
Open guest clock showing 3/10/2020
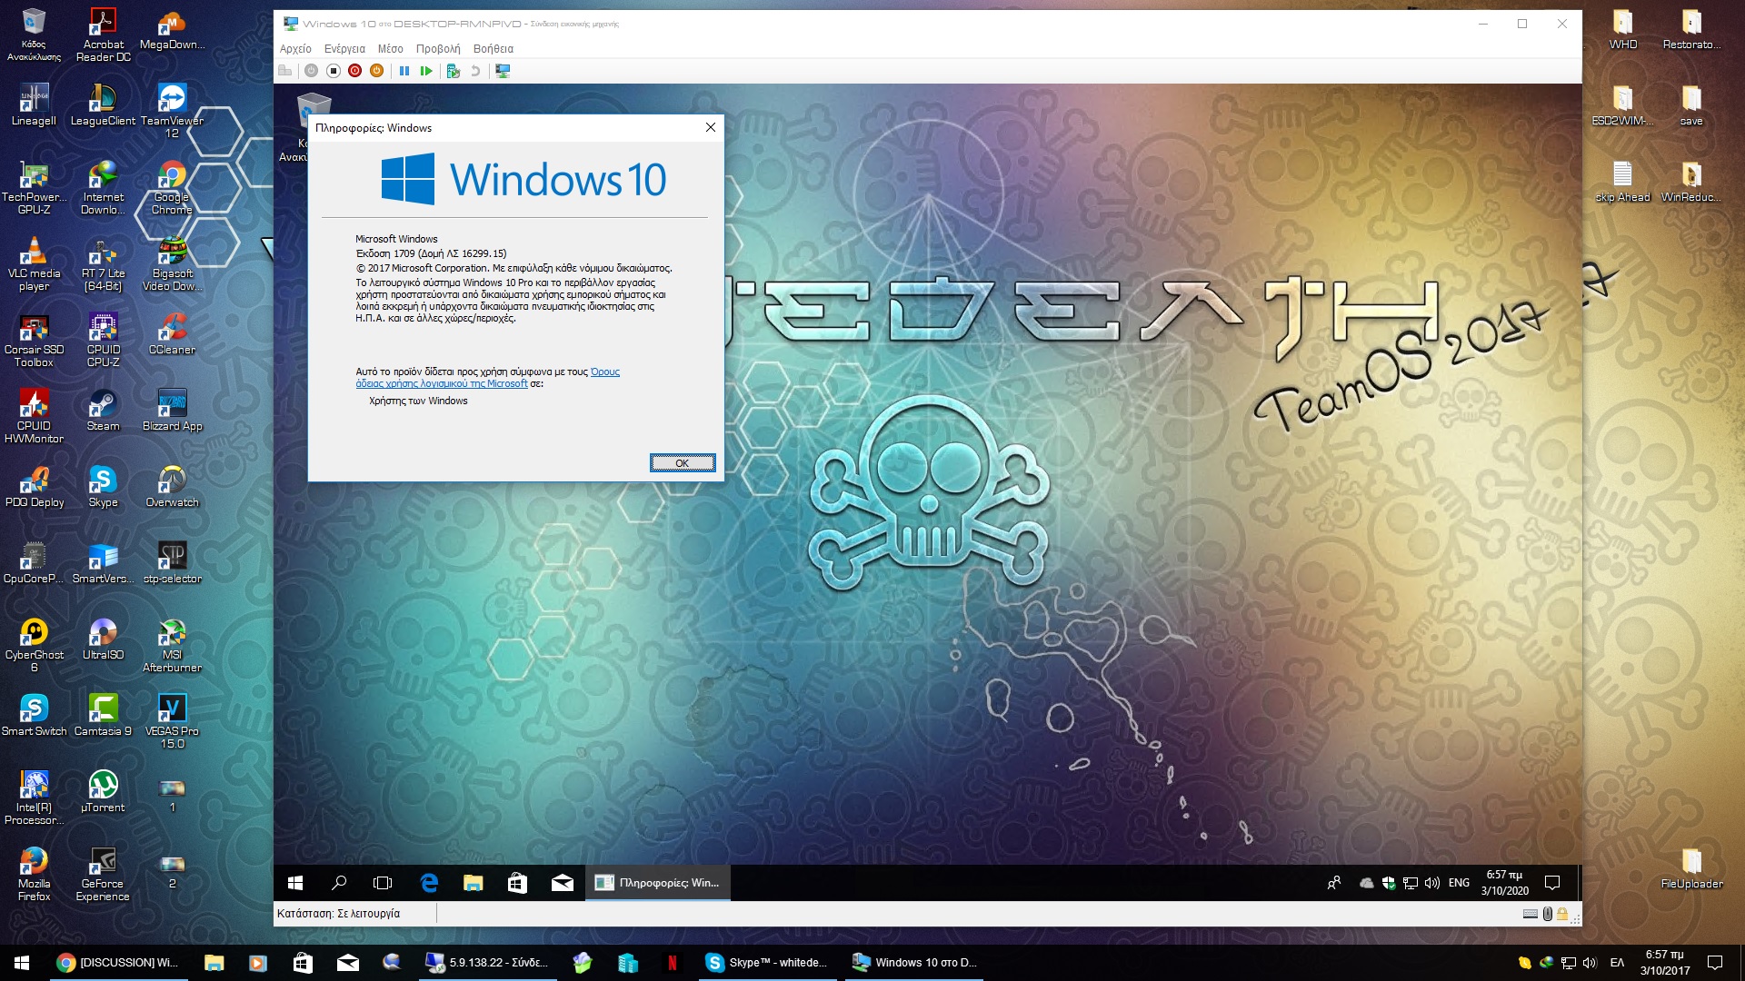coord(1505,883)
